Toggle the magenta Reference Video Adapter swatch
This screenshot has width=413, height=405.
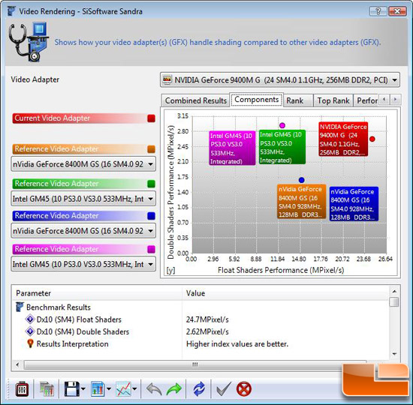[x=151, y=249]
